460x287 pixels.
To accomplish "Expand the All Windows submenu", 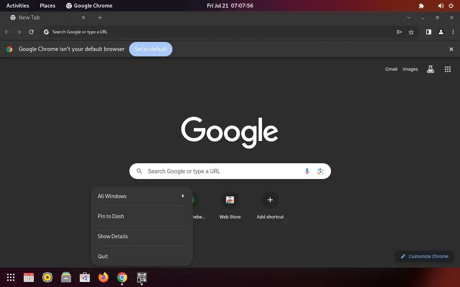I will click(x=142, y=196).
